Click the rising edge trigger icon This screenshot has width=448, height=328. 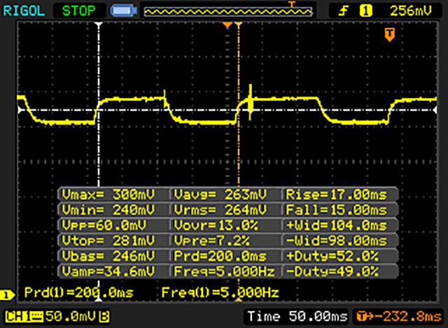click(x=344, y=11)
